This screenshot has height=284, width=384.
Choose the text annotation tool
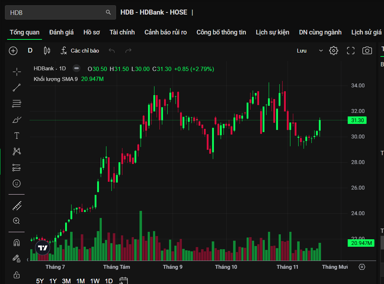coord(17,136)
